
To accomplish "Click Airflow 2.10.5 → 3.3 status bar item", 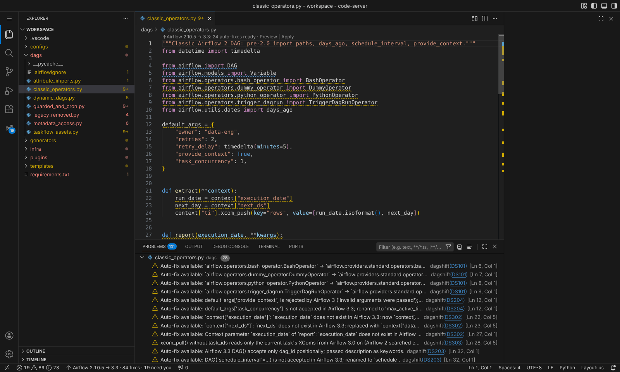I will coord(119,368).
